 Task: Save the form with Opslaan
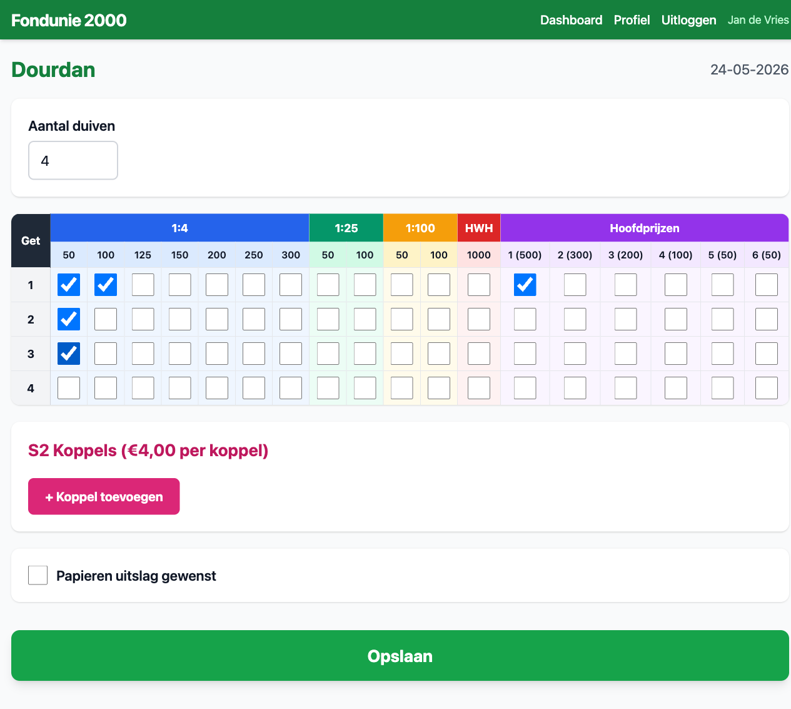[x=400, y=655]
